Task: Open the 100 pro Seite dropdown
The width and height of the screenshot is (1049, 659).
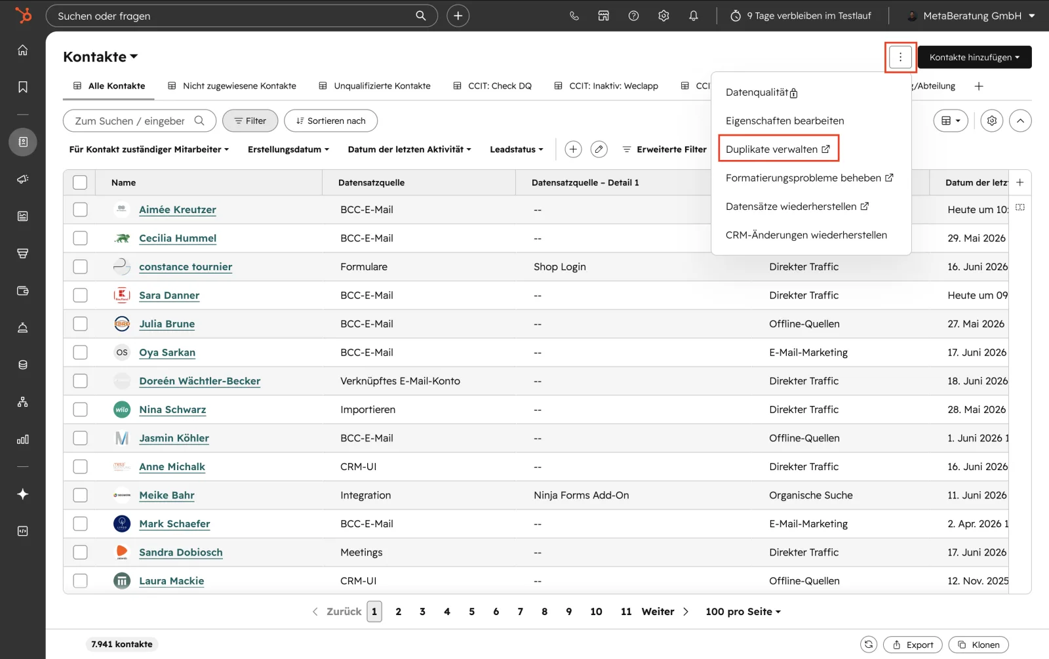Action: click(743, 612)
